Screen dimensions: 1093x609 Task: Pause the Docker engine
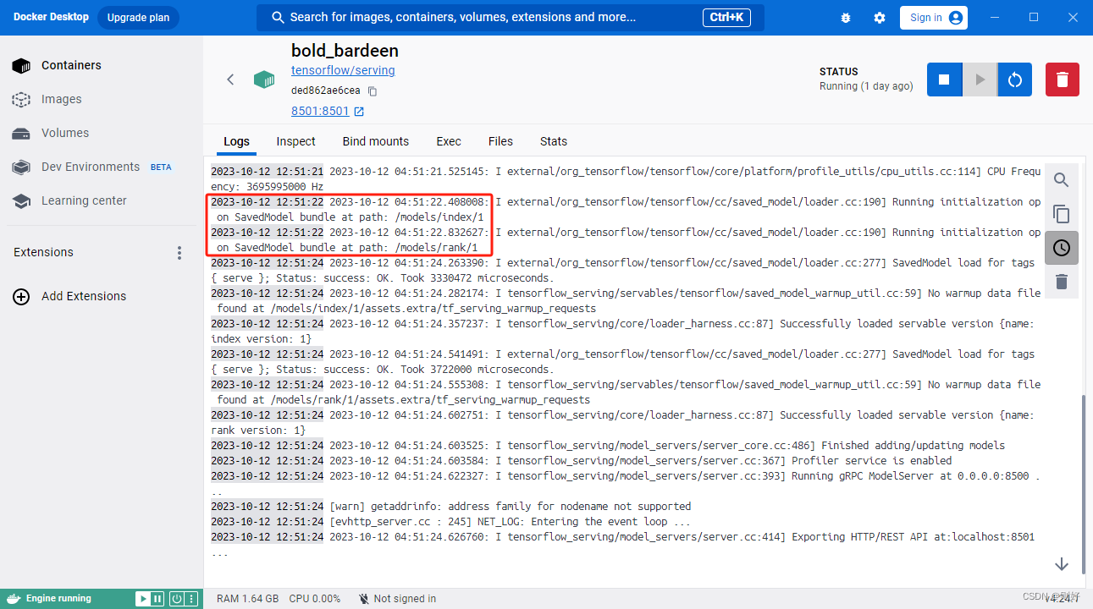coord(157,599)
